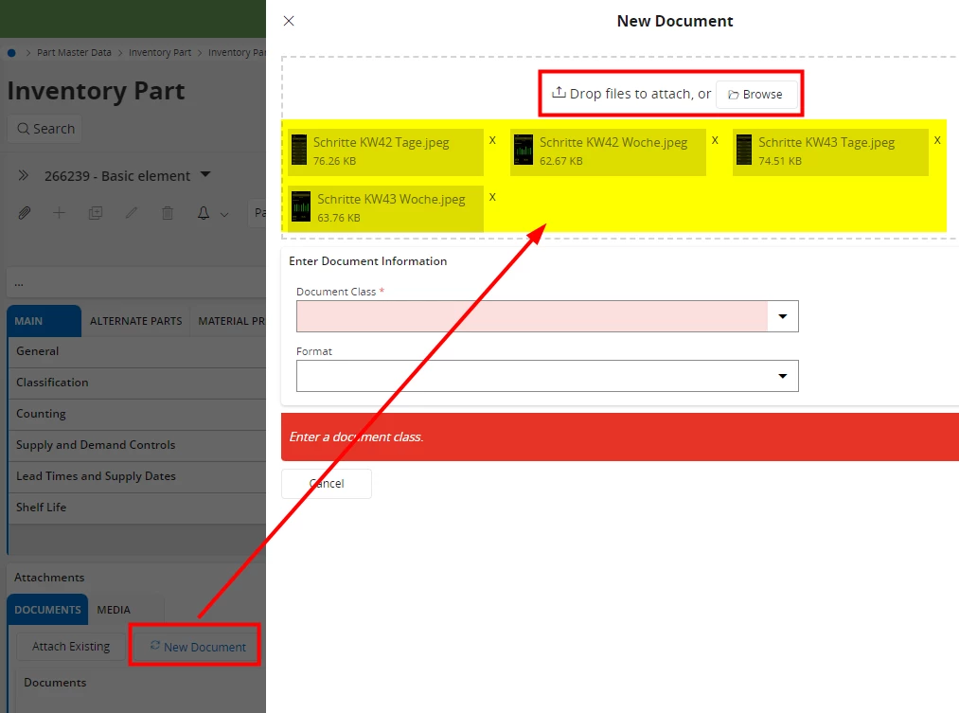Click the Attach Existing button

(x=71, y=647)
